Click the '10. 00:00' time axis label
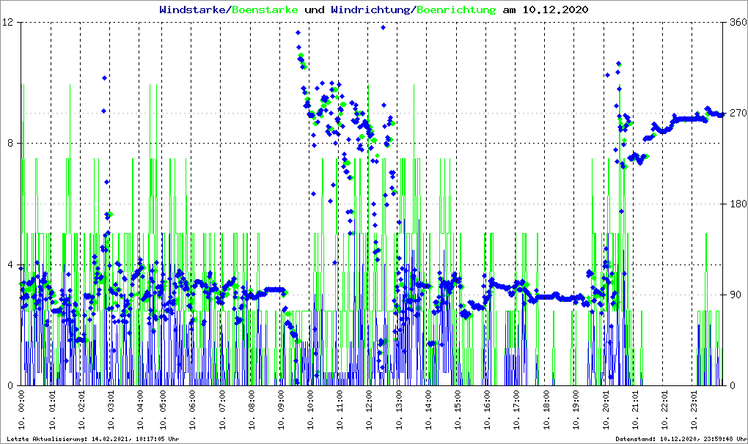Screen dimensions: 748x444 (22, 409)
